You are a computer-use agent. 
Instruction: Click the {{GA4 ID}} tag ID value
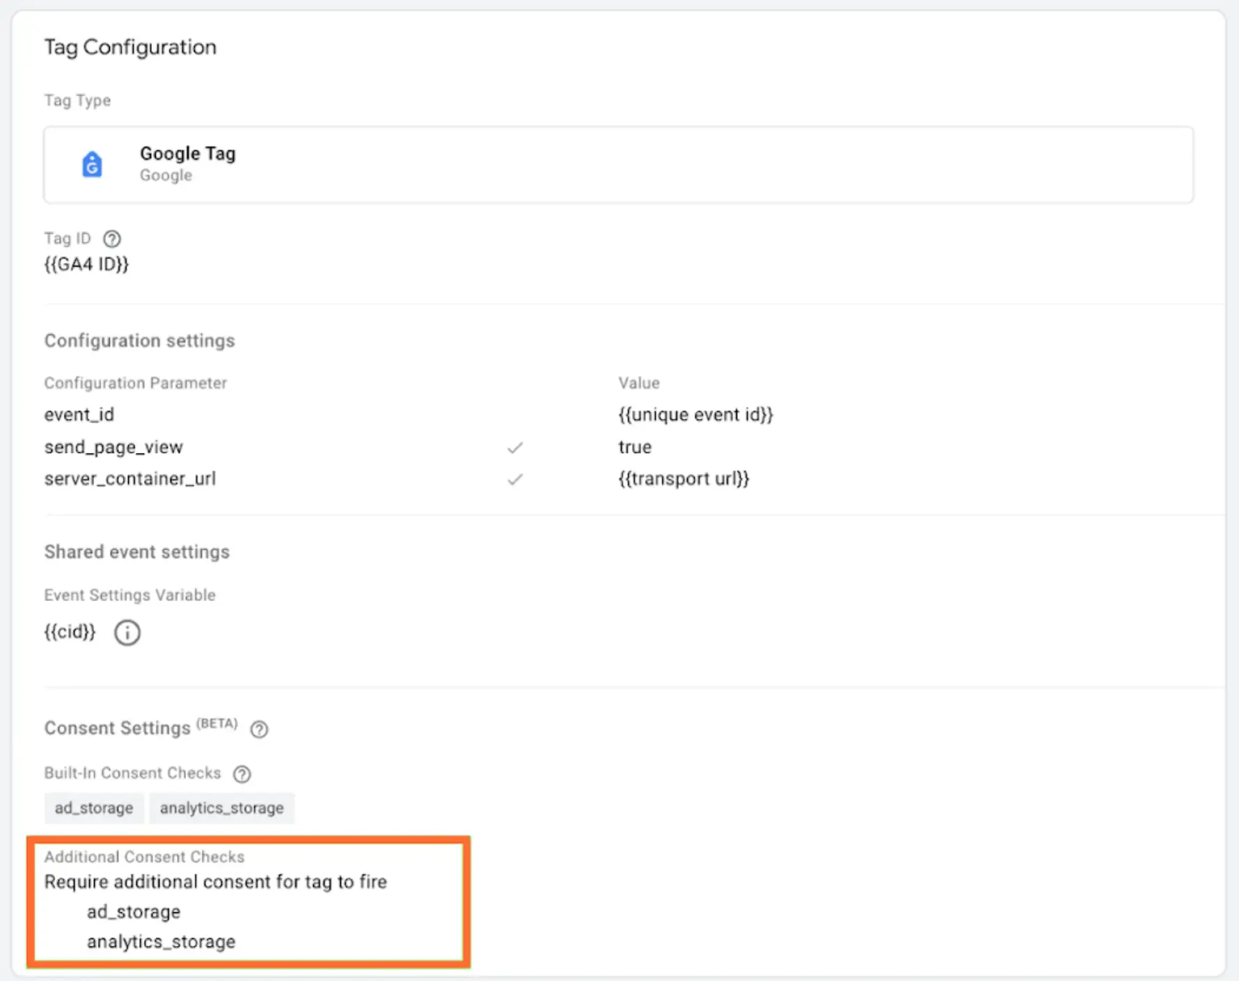pos(87,264)
